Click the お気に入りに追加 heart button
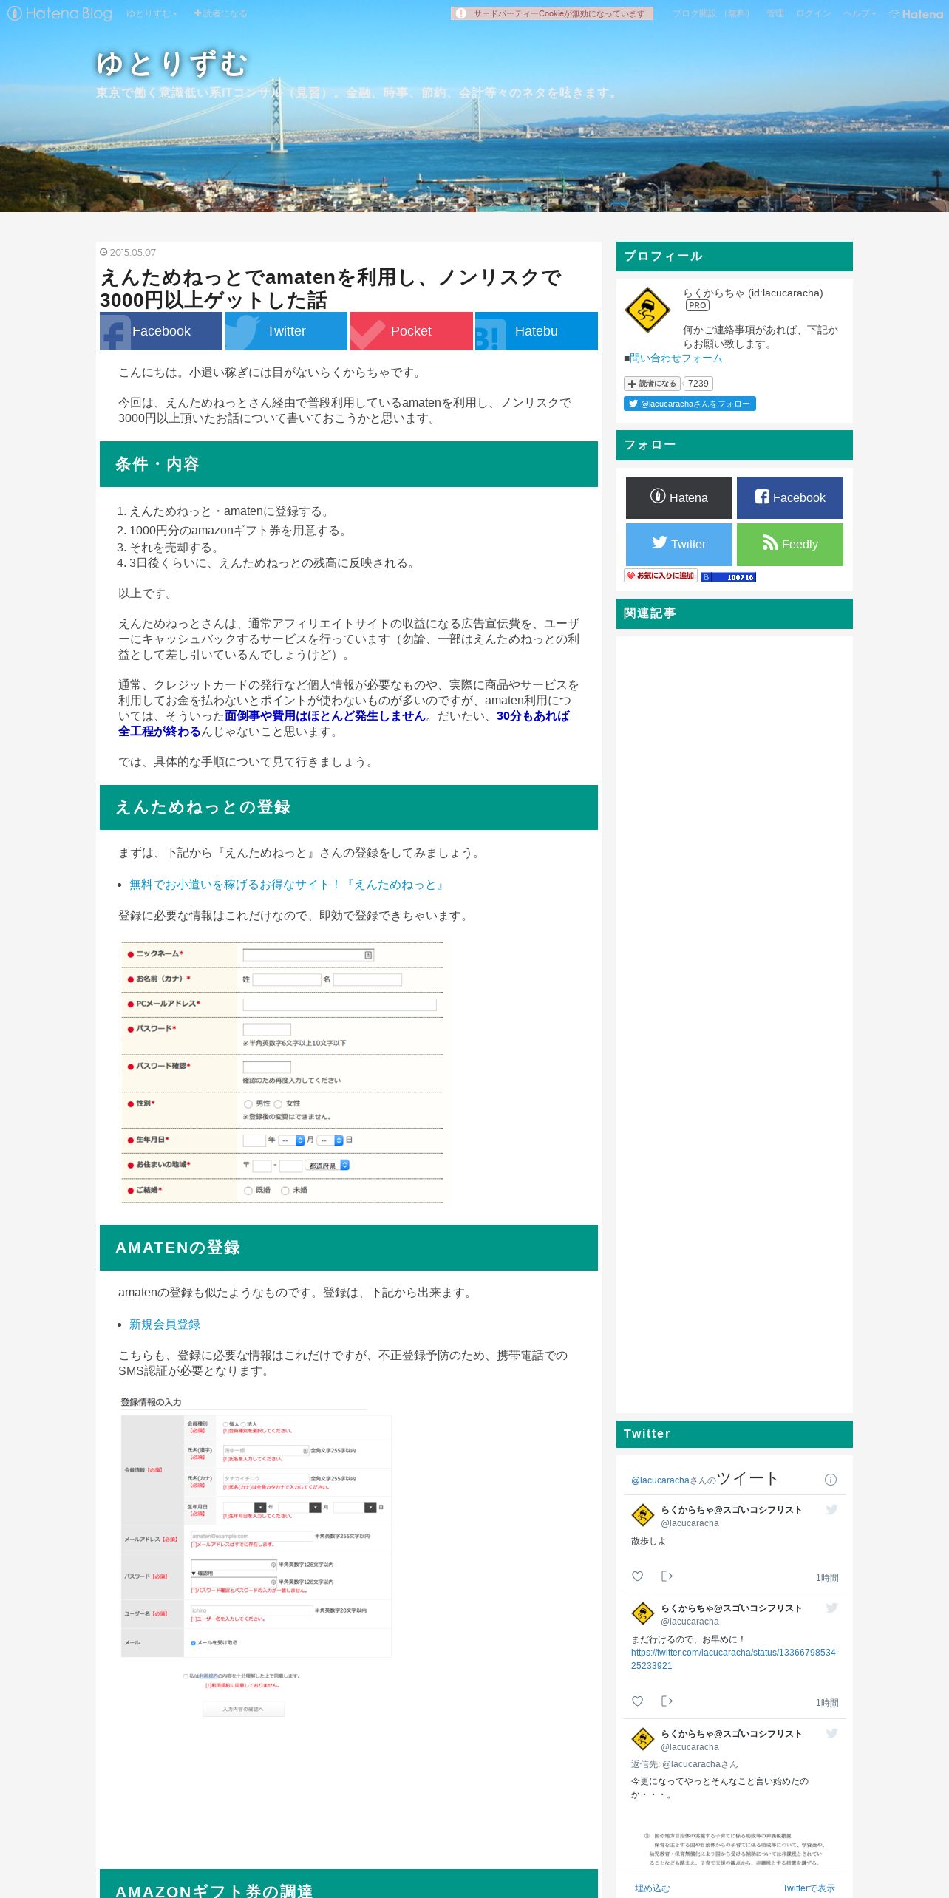This screenshot has width=949, height=1898. [x=661, y=576]
